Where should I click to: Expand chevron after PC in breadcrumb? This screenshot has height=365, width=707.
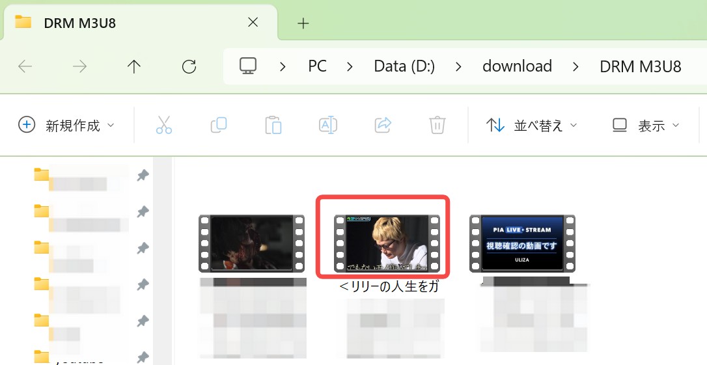tap(350, 67)
